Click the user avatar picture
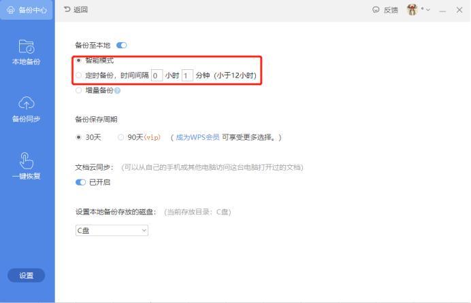Viewport: 471px width, 303px height. point(412,10)
